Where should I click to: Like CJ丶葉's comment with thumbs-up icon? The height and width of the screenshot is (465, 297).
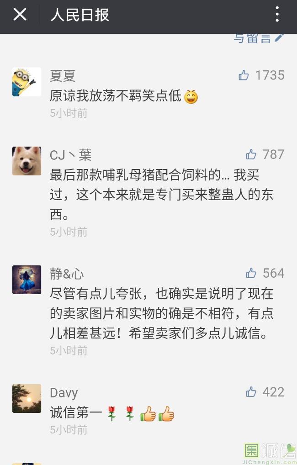(251, 154)
